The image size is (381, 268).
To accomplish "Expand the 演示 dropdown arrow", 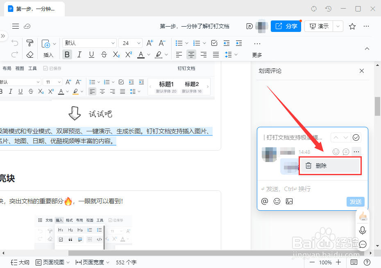I will tap(338, 26).
